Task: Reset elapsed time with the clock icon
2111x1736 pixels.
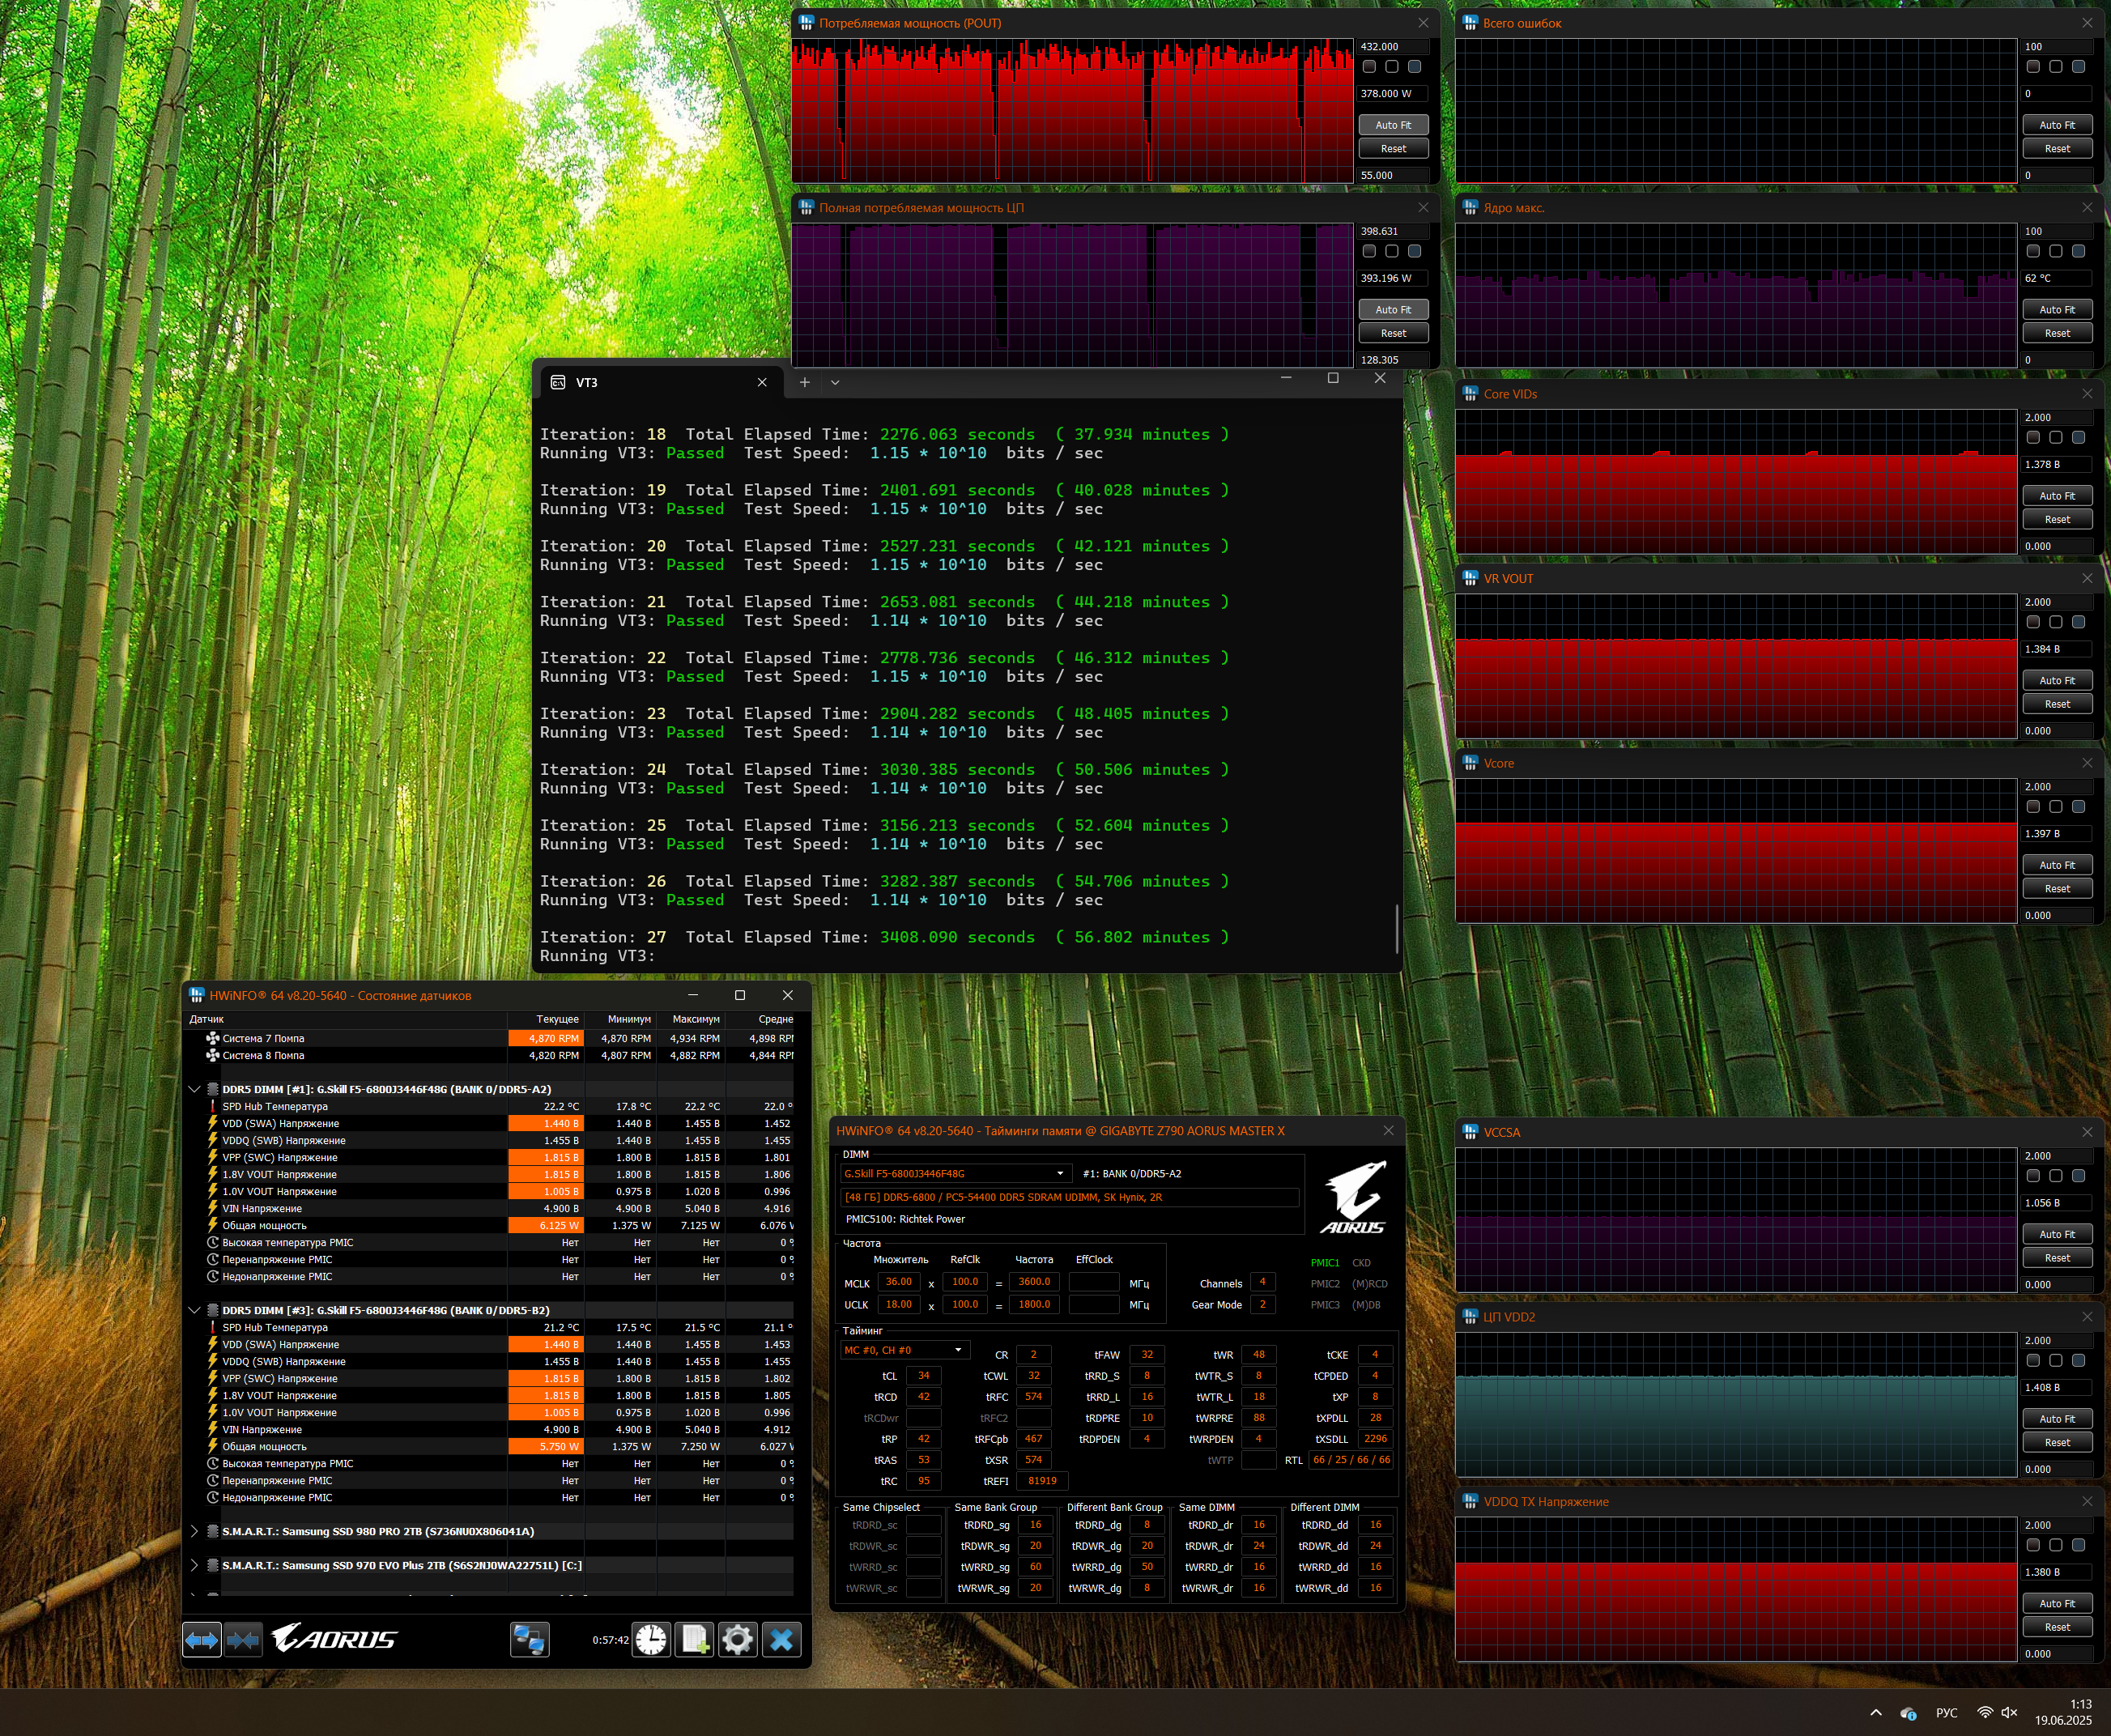Action: tap(651, 1640)
